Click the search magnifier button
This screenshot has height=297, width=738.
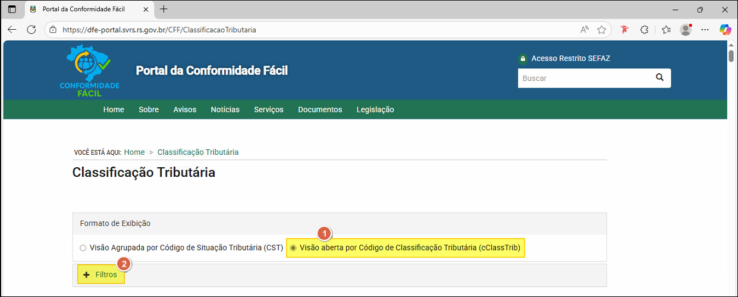click(660, 77)
